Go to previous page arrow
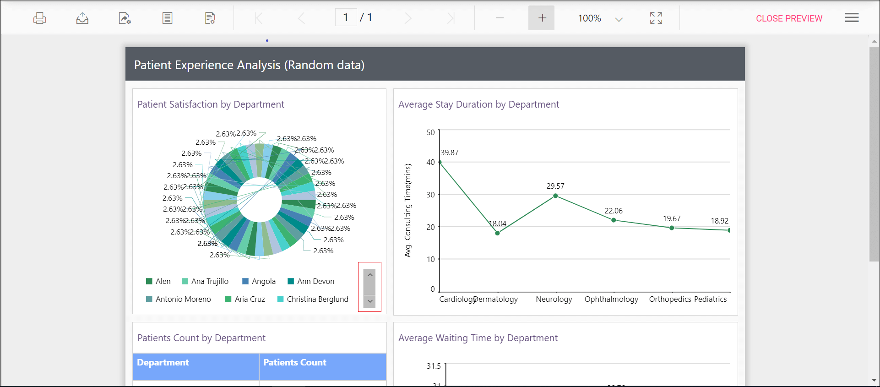 [301, 18]
